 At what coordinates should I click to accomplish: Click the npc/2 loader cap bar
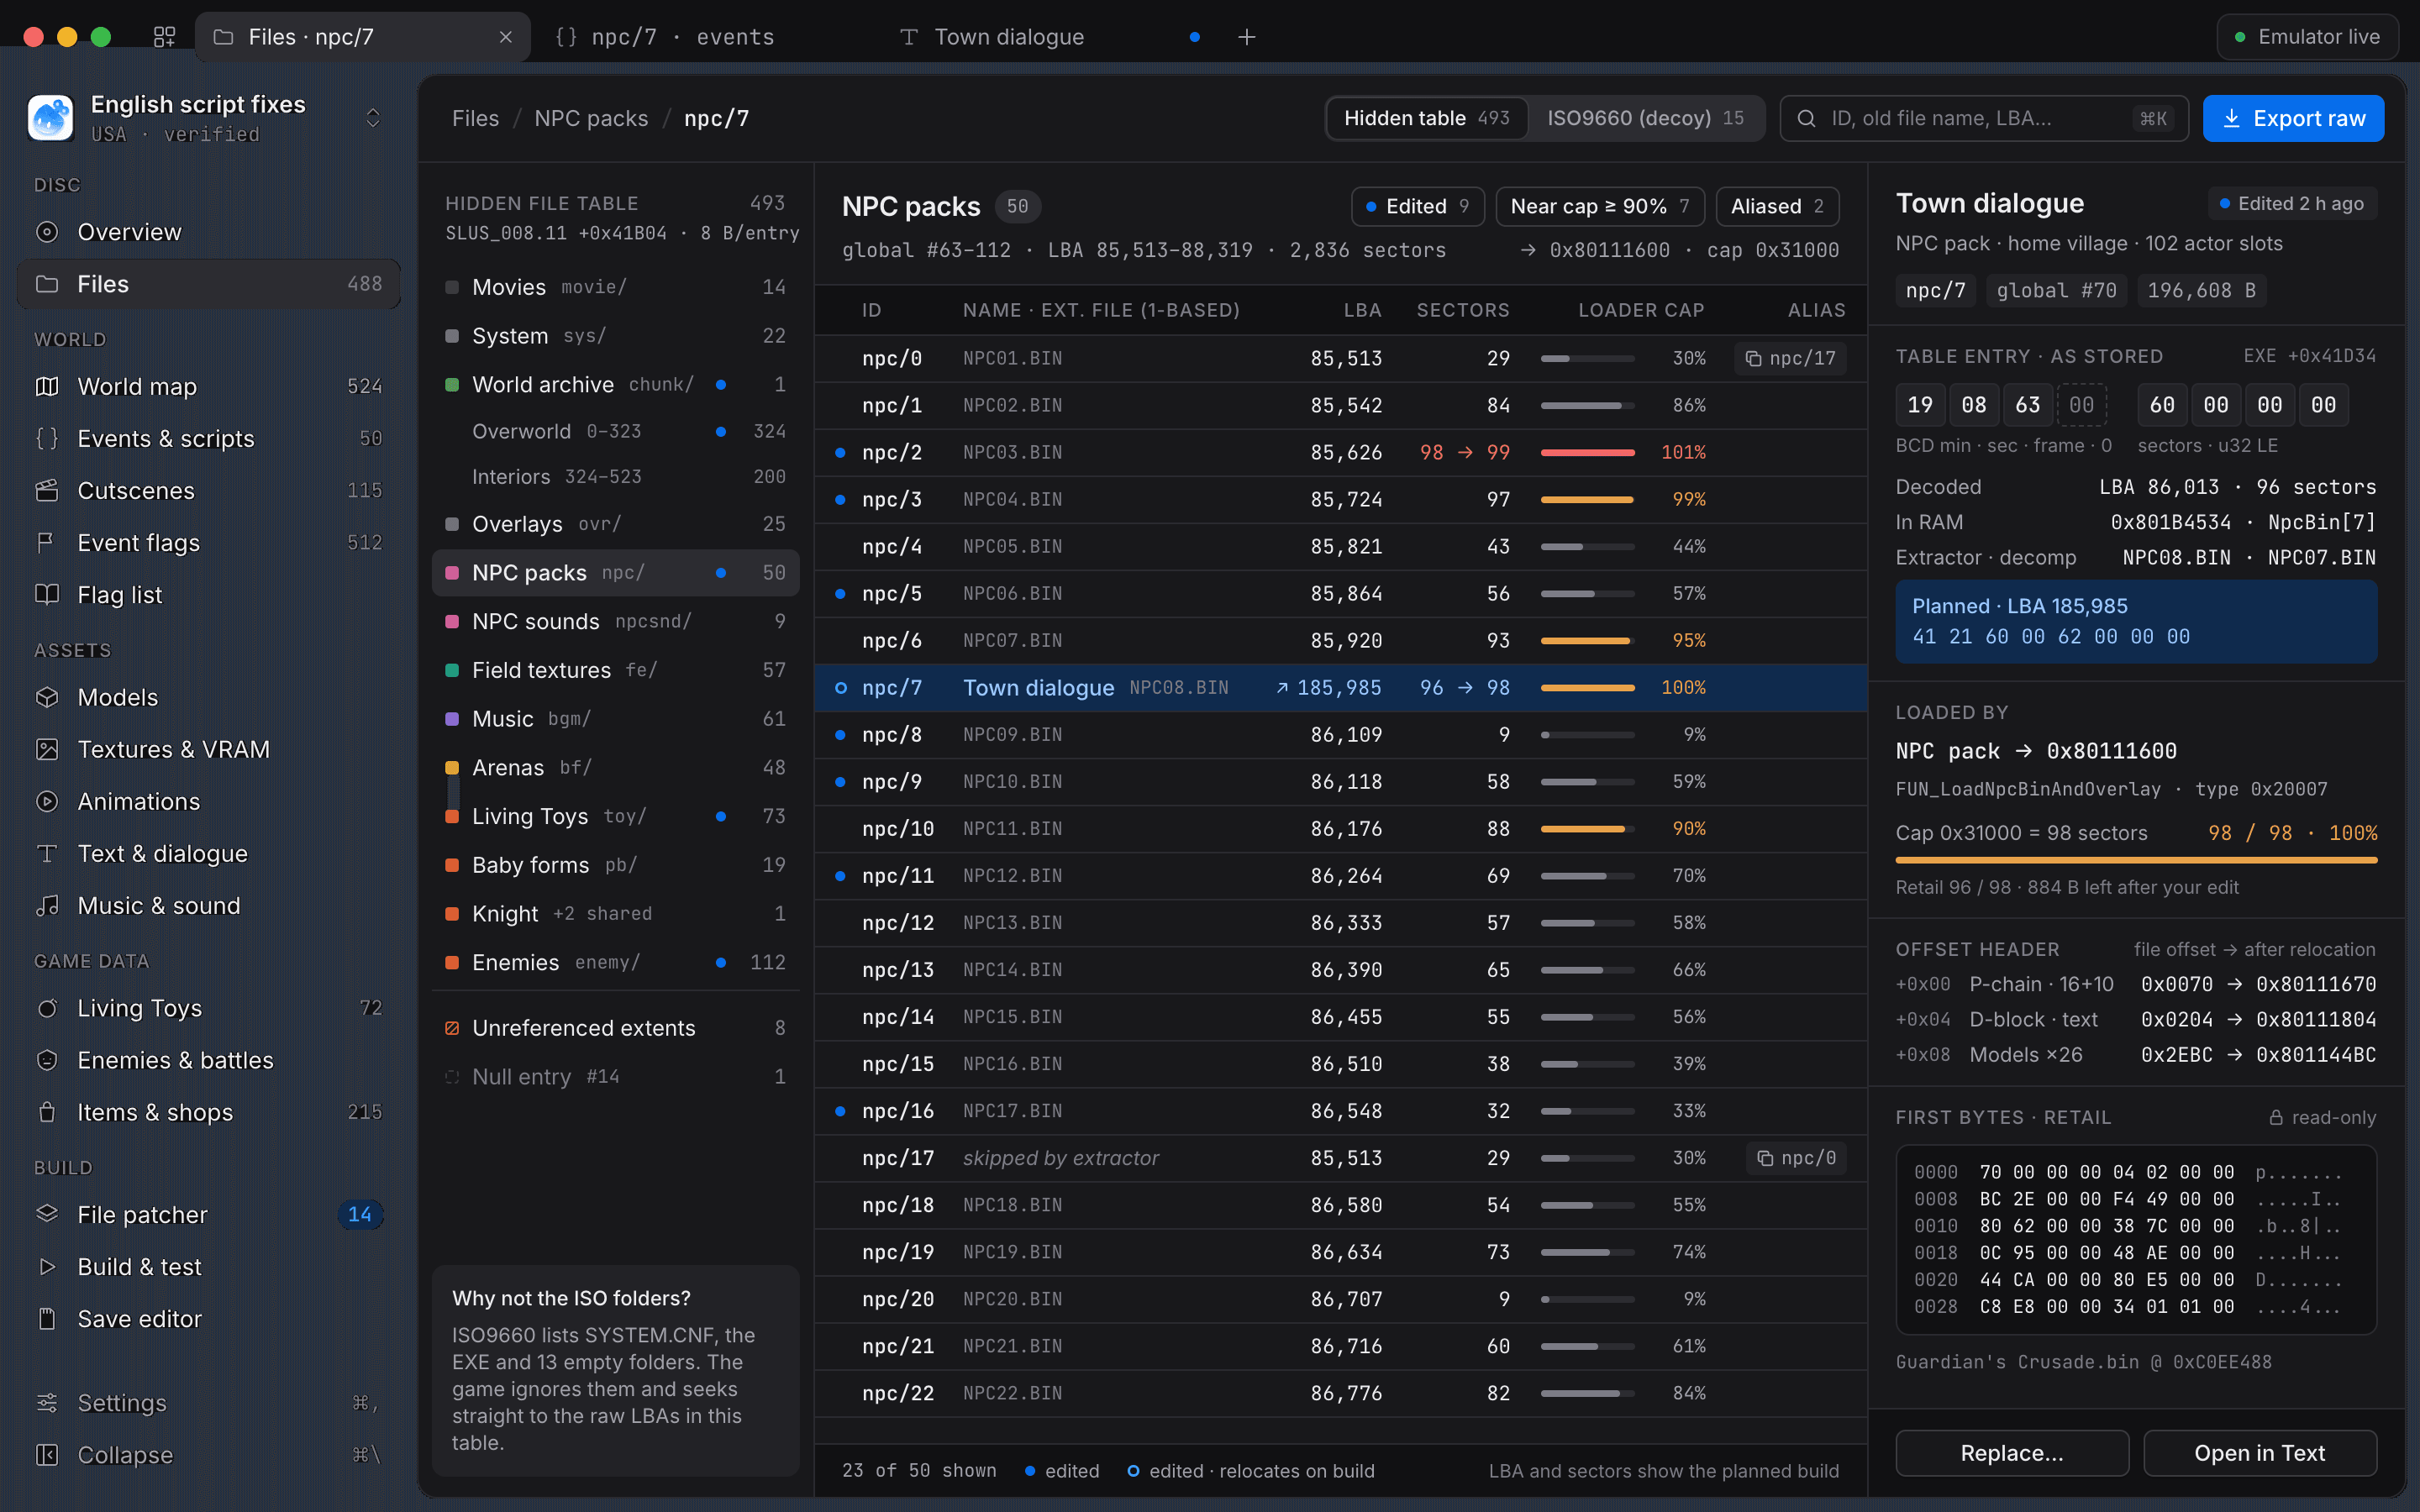click(1587, 453)
